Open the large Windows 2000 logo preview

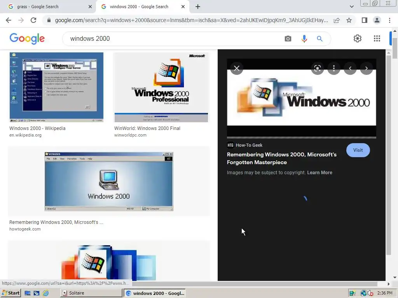coord(302,97)
